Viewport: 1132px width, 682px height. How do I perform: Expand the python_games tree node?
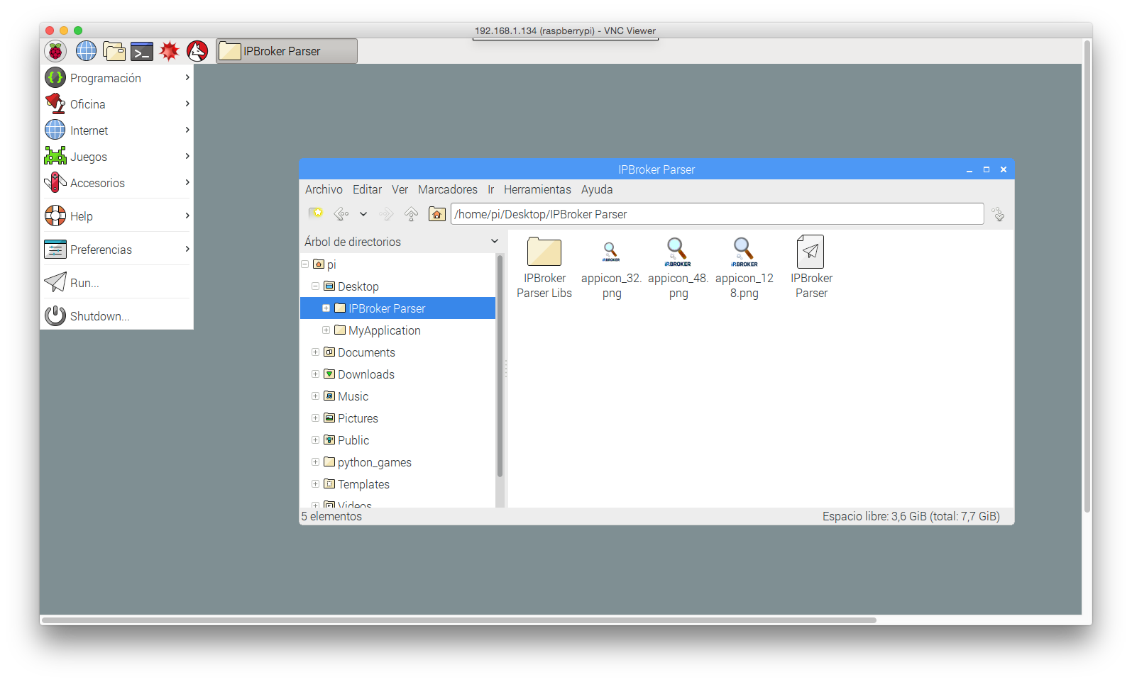[x=316, y=462]
